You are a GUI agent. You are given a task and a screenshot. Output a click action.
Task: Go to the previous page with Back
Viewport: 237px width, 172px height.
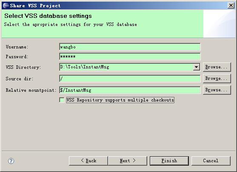point(89,161)
